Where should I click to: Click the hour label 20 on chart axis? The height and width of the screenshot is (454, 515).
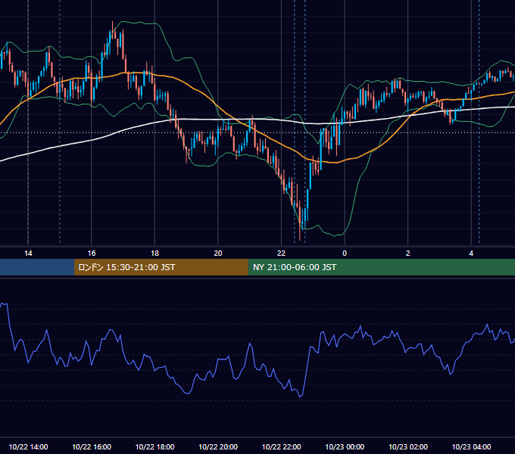point(218,253)
